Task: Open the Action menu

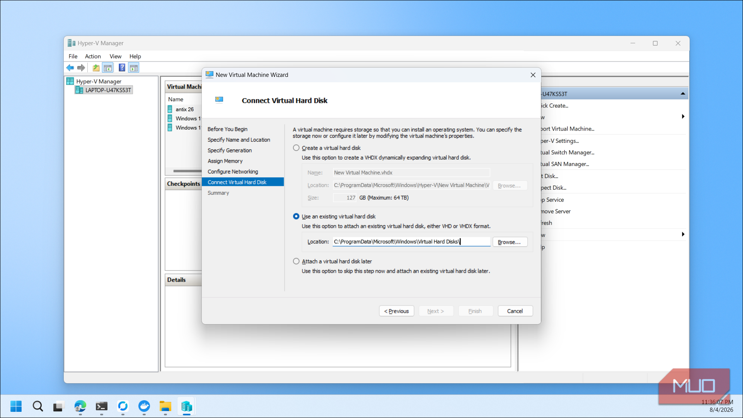Action: click(93, 56)
